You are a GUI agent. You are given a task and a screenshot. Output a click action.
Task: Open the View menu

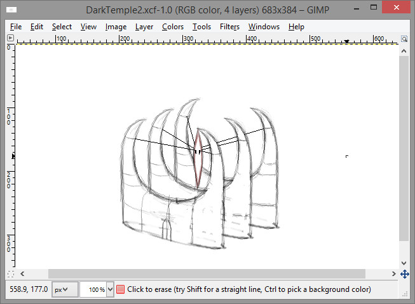88,27
